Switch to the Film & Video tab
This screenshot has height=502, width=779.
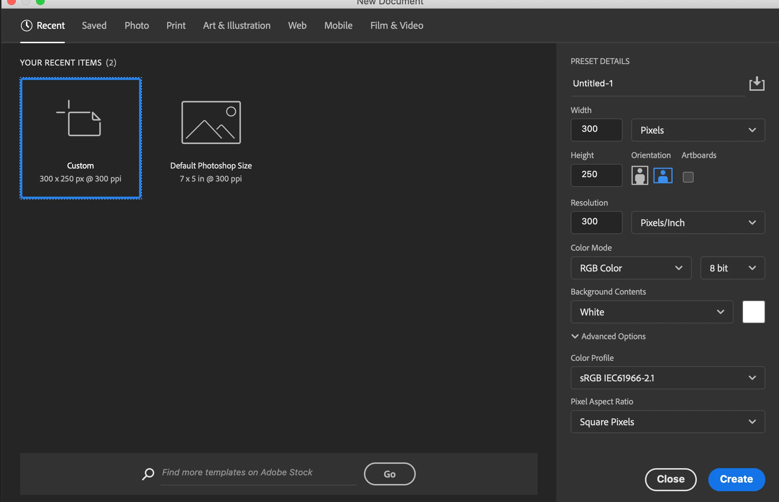[x=397, y=26]
